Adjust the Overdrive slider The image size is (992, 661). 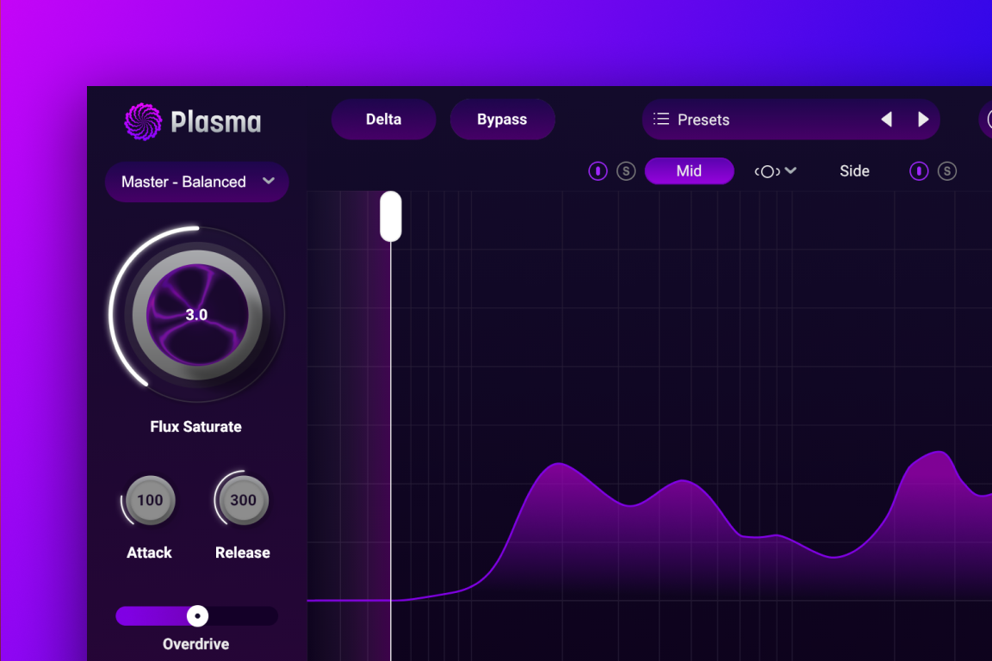point(197,615)
